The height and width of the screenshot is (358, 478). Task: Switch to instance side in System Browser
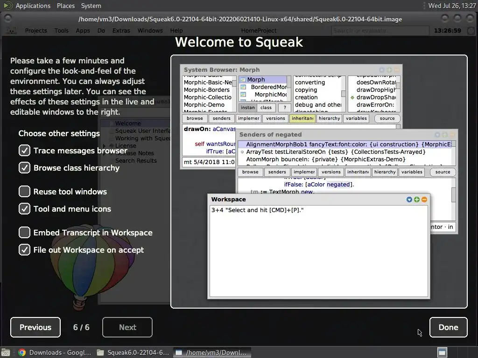(247, 108)
